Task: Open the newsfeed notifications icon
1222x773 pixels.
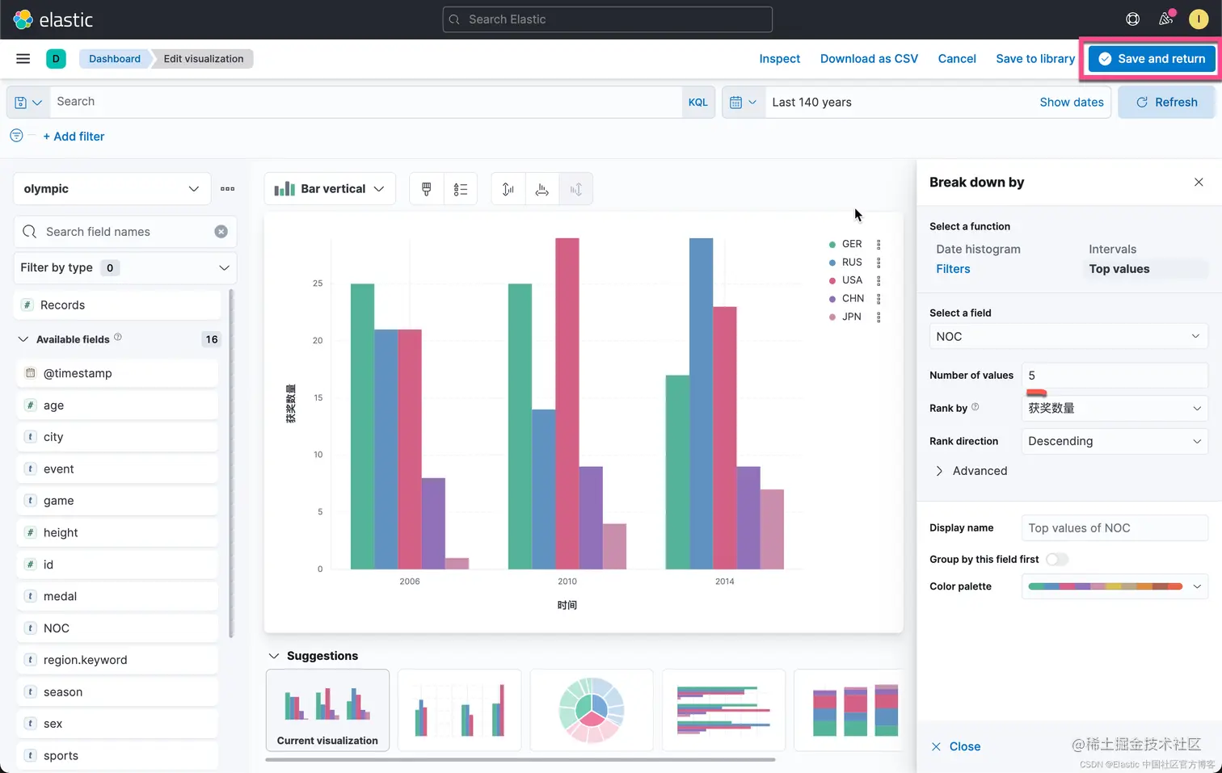Action: 1165,19
